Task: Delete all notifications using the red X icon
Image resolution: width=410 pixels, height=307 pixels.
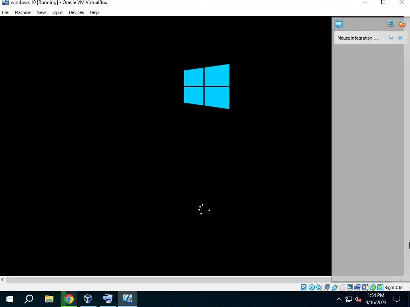Action: (x=402, y=24)
